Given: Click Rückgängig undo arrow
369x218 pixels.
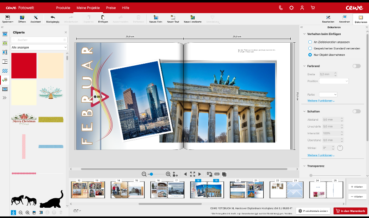Looking at the screenshot, I should (52, 18).
